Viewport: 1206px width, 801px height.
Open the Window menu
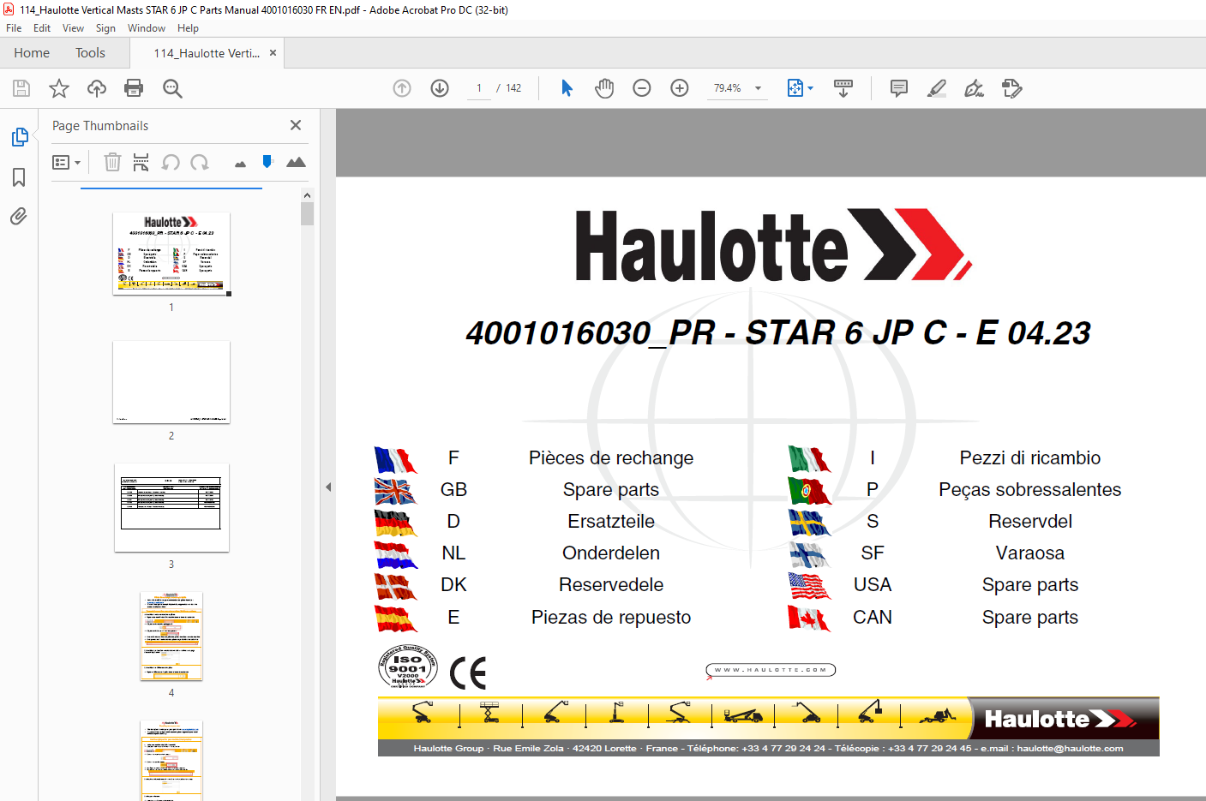click(x=147, y=28)
